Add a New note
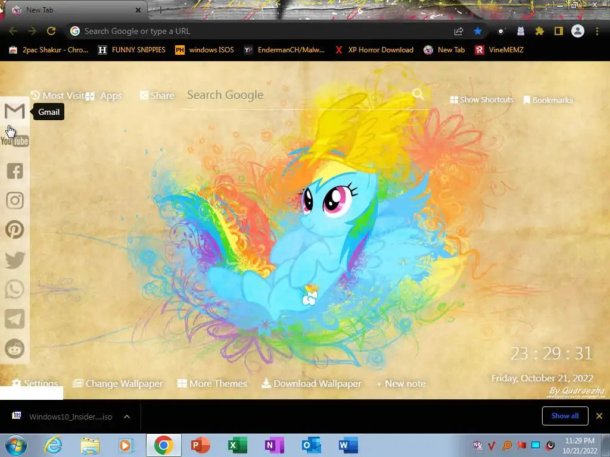The width and height of the screenshot is (610, 457). click(401, 384)
